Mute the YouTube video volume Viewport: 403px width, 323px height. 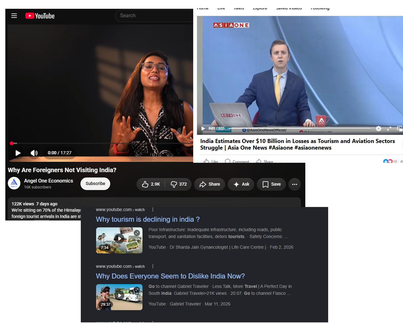[x=34, y=153]
